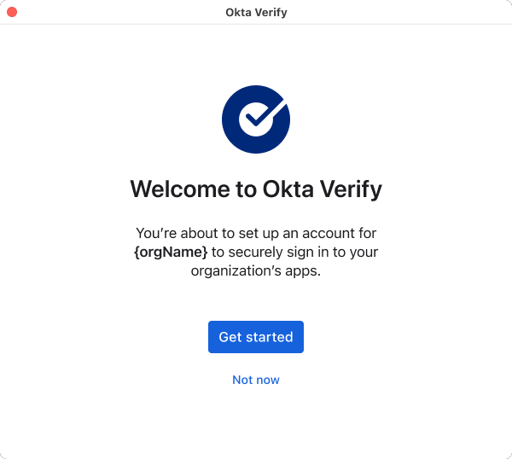Click the "You're about to set up" line
Viewport: 512px width, 459px height.
(256, 233)
